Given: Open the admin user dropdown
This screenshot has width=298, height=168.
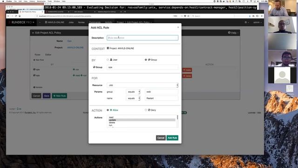Looking at the screenshot, I should 257,22.
